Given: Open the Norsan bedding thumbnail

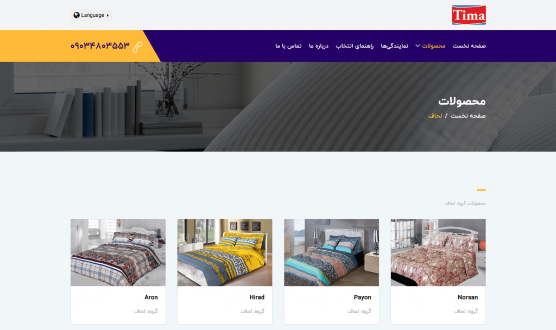Looking at the screenshot, I should click(x=438, y=252).
